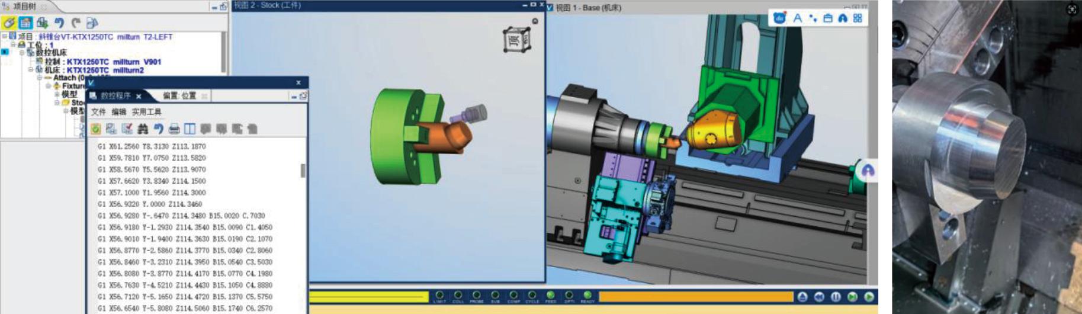Click the view orientation cube in Stock view
Image resolution: width=1082 pixels, height=314 pixels.
(x=516, y=40)
